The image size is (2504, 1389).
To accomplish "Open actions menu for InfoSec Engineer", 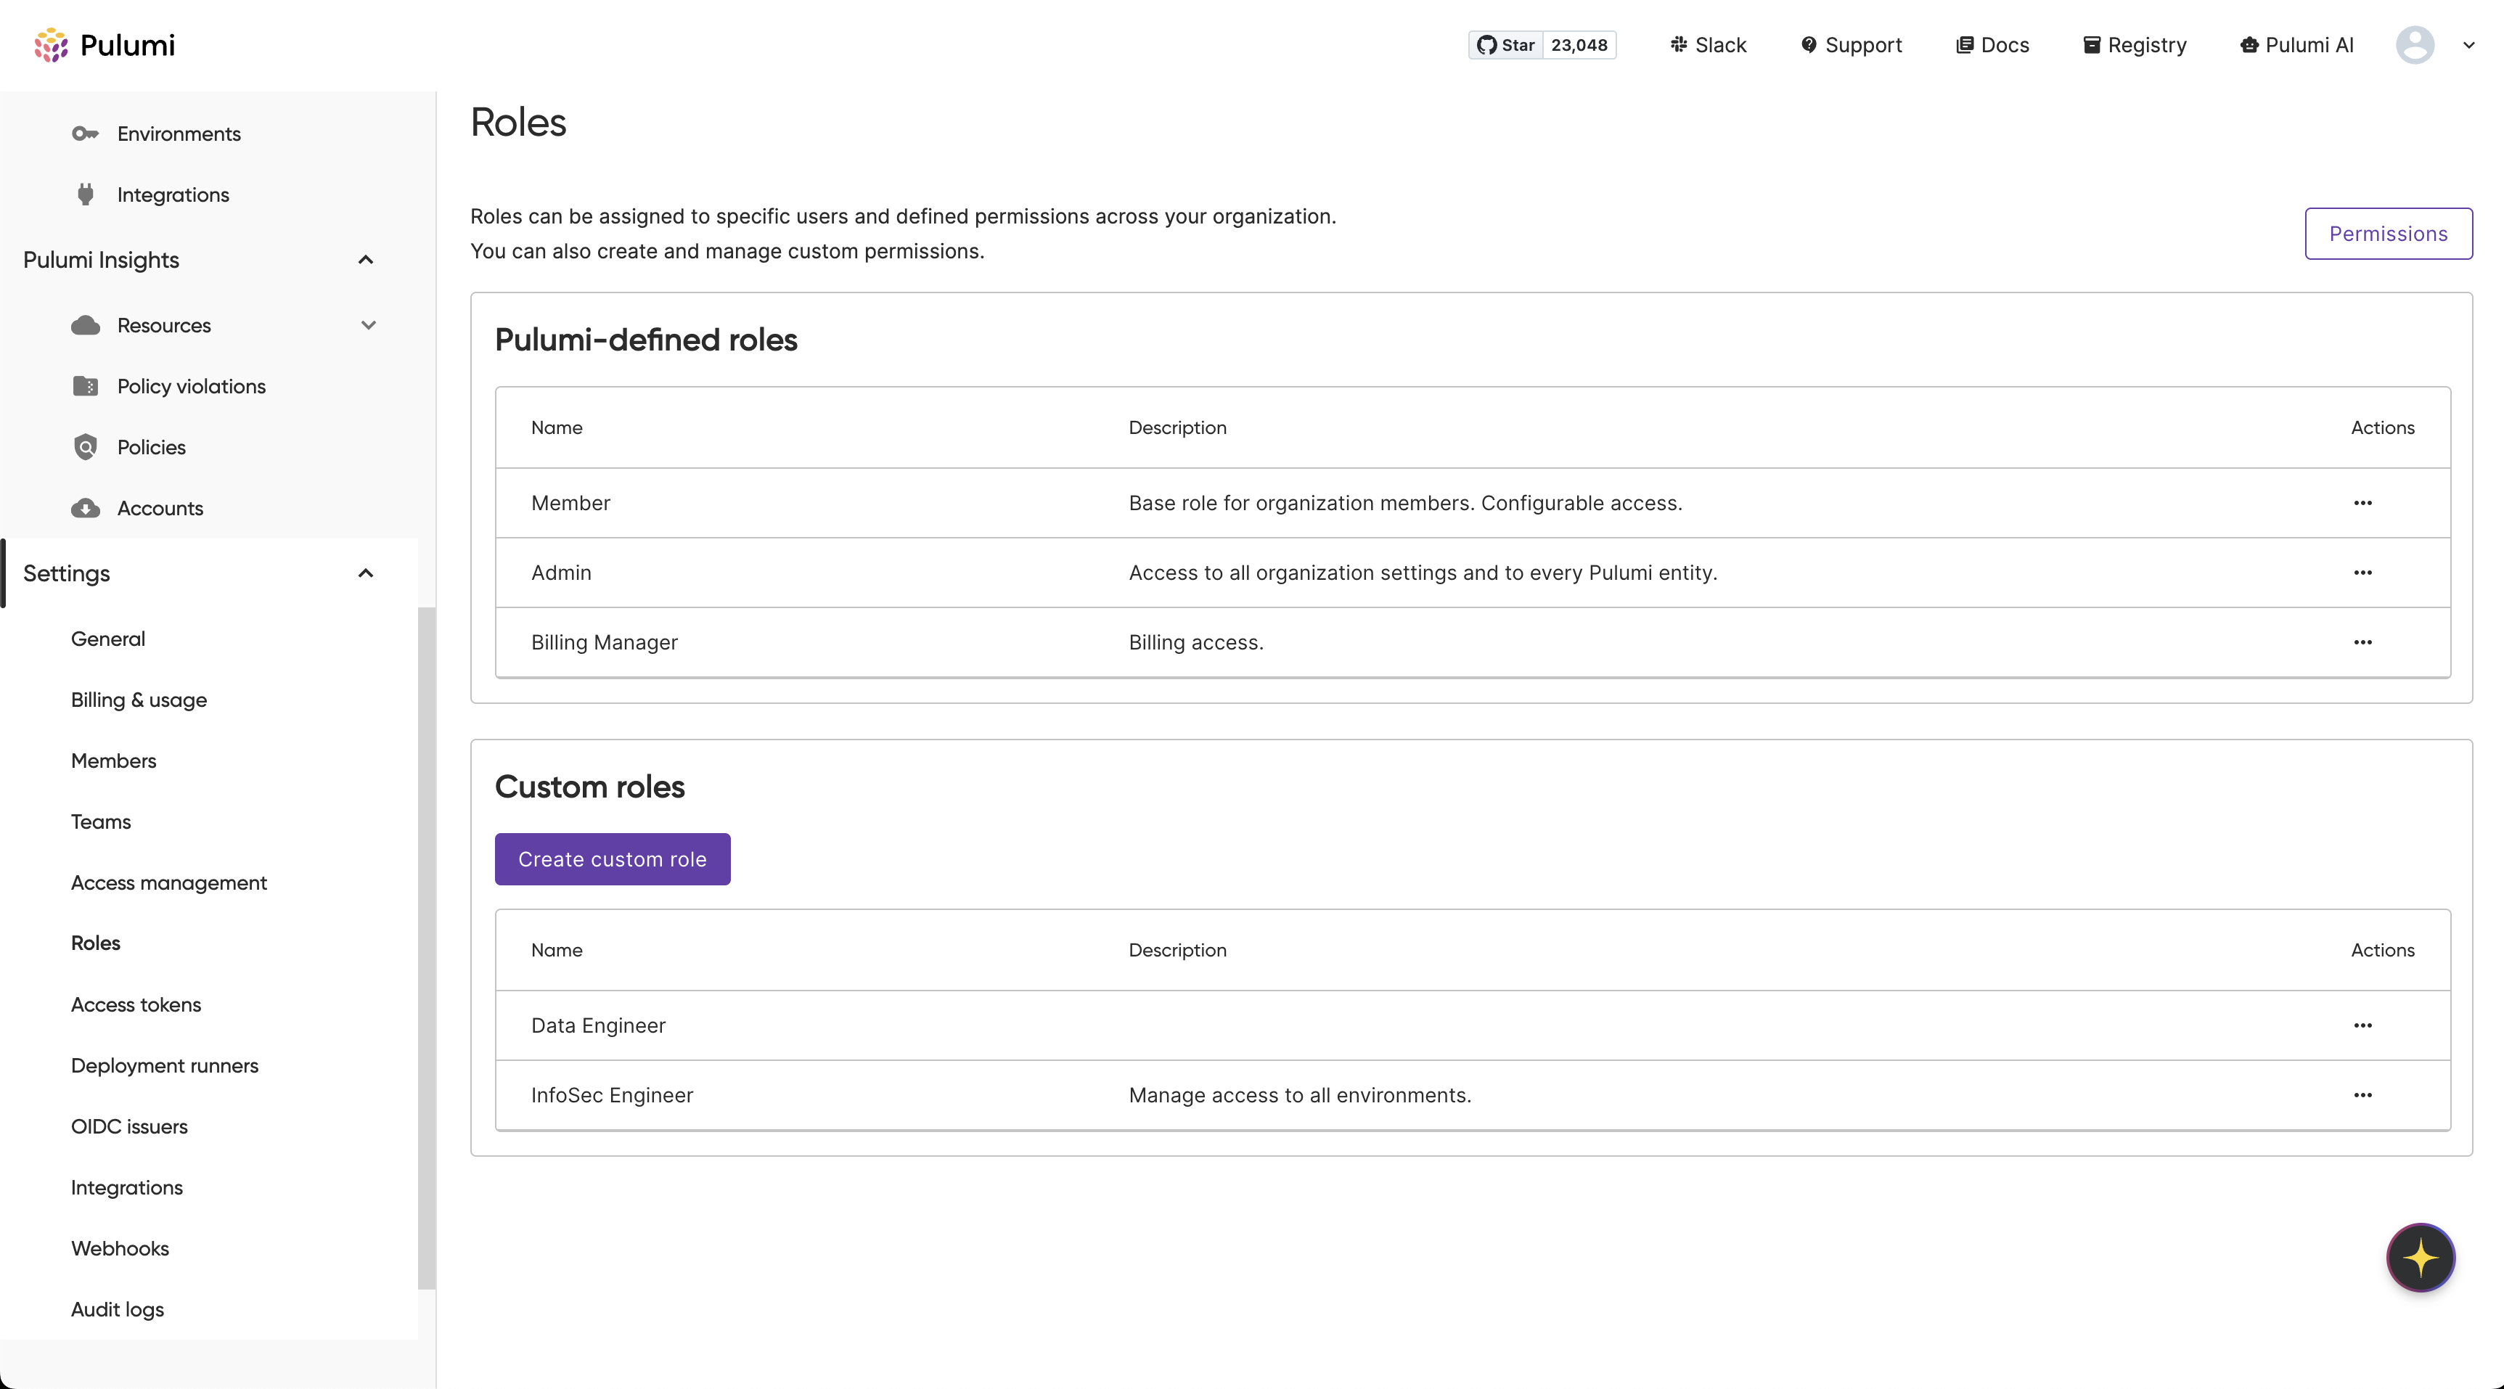I will tap(2363, 1096).
